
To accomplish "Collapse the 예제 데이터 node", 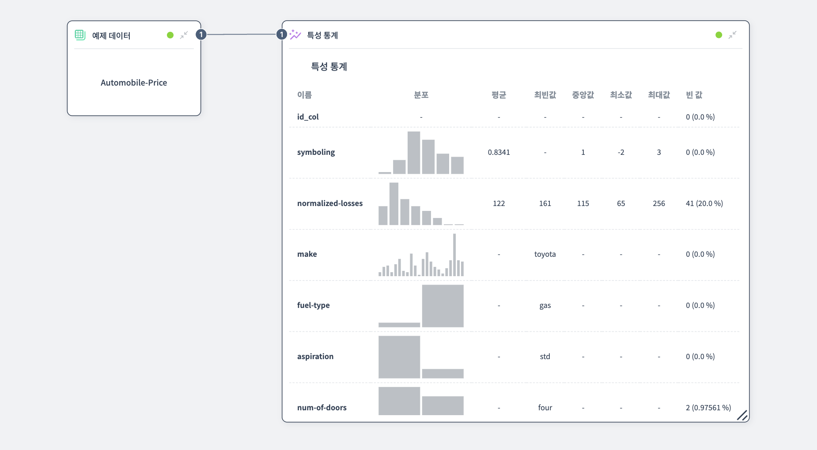I will 184,35.
